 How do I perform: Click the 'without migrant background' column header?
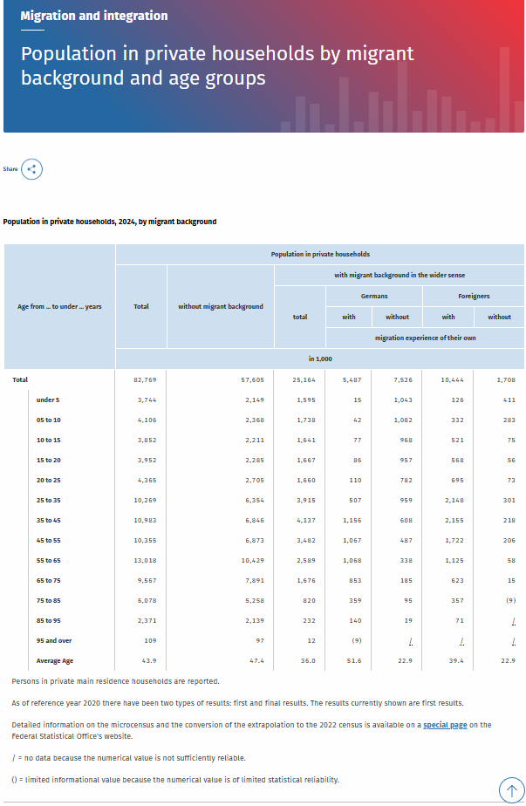[x=220, y=306]
